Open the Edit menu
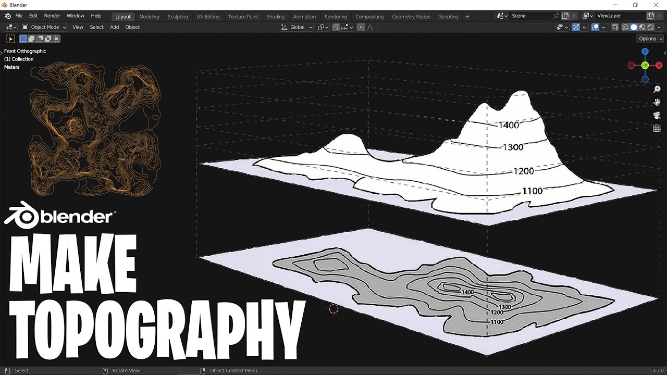The height and width of the screenshot is (375, 667). (x=33, y=16)
